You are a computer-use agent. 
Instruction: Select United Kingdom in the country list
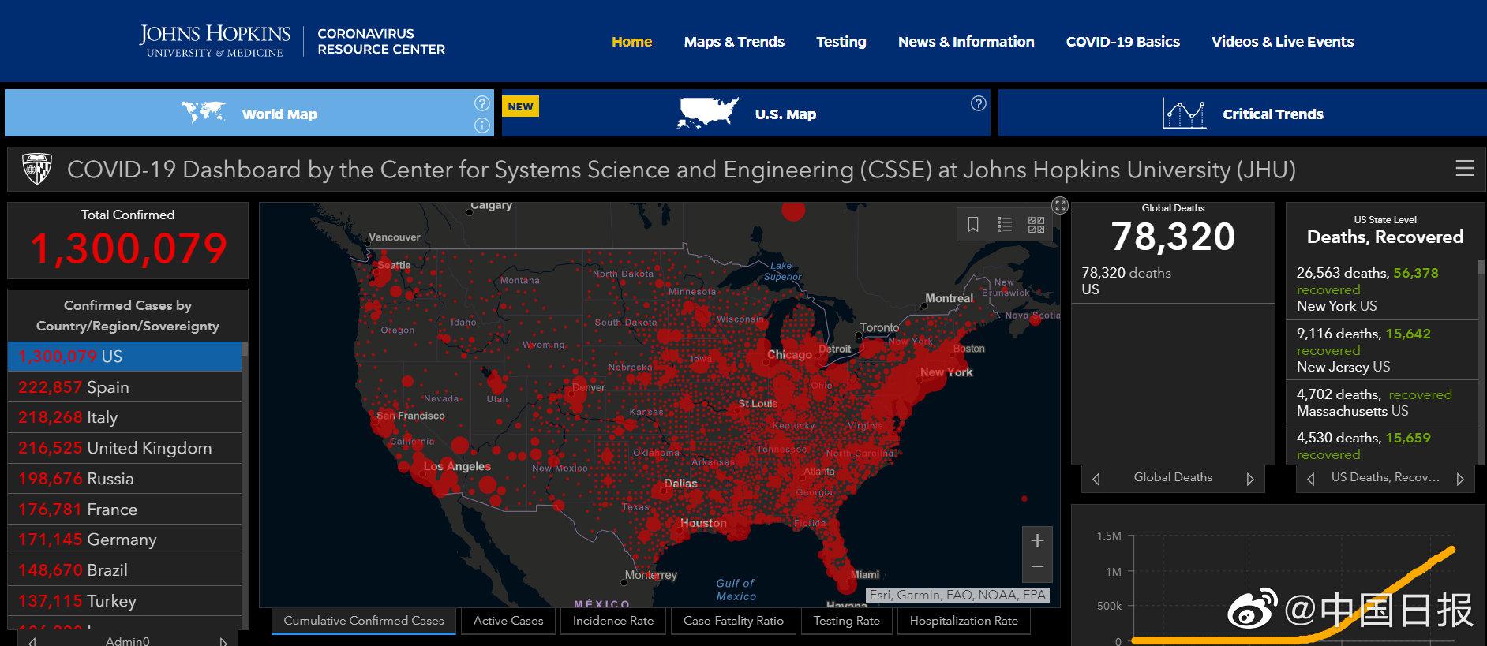(x=125, y=448)
